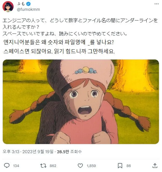Open the author's profile avatar
This screenshot has height=172, width=162.
(x=8, y=7)
